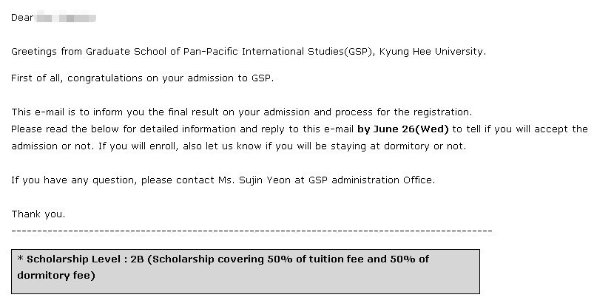Click the greeting line mentioning Kyung Hee University
The width and height of the screenshot is (594, 306).
click(249, 52)
